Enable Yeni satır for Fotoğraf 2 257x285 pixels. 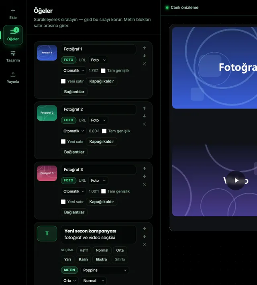pyautogui.click(x=63, y=141)
